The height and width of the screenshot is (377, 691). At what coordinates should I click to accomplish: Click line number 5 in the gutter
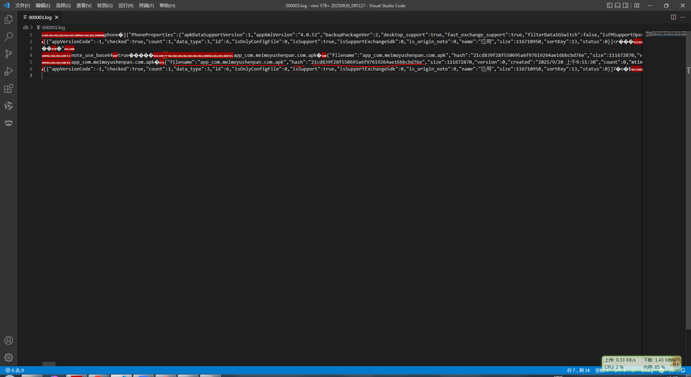click(x=31, y=62)
